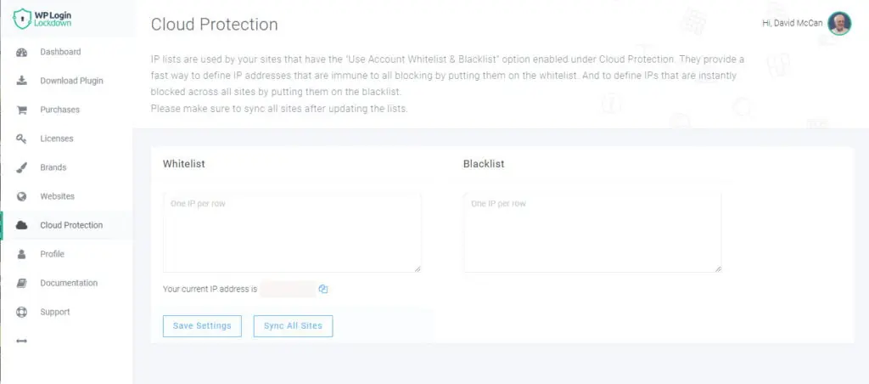The image size is (869, 384).
Task: Click the Profile person icon
Action: [x=21, y=255]
